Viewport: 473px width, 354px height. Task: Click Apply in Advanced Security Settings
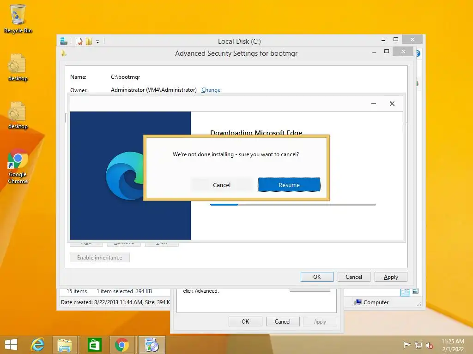click(x=391, y=277)
